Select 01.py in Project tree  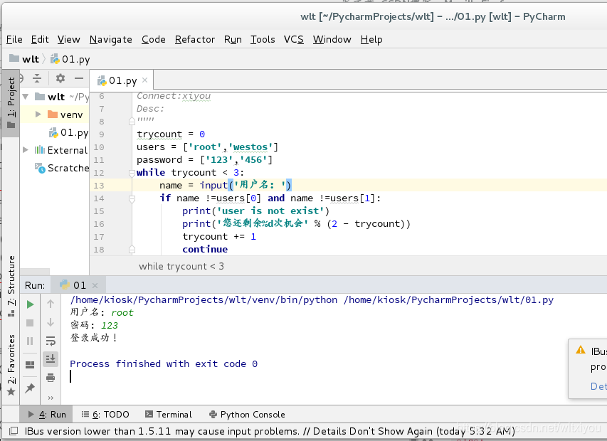coord(68,132)
